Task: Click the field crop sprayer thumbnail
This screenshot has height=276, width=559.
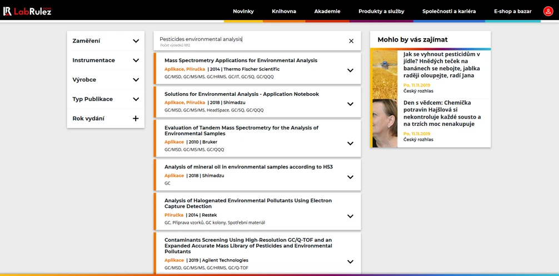Action: point(384,74)
